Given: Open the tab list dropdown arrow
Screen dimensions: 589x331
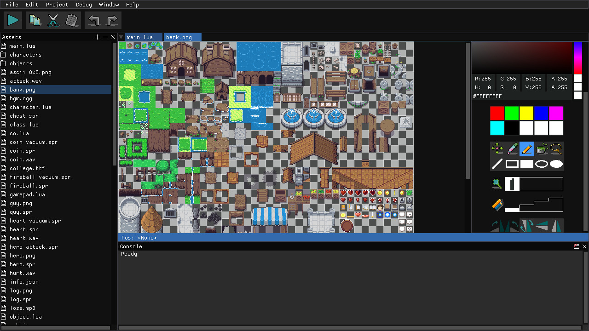Looking at the screenshot, I should coord(121,37).
